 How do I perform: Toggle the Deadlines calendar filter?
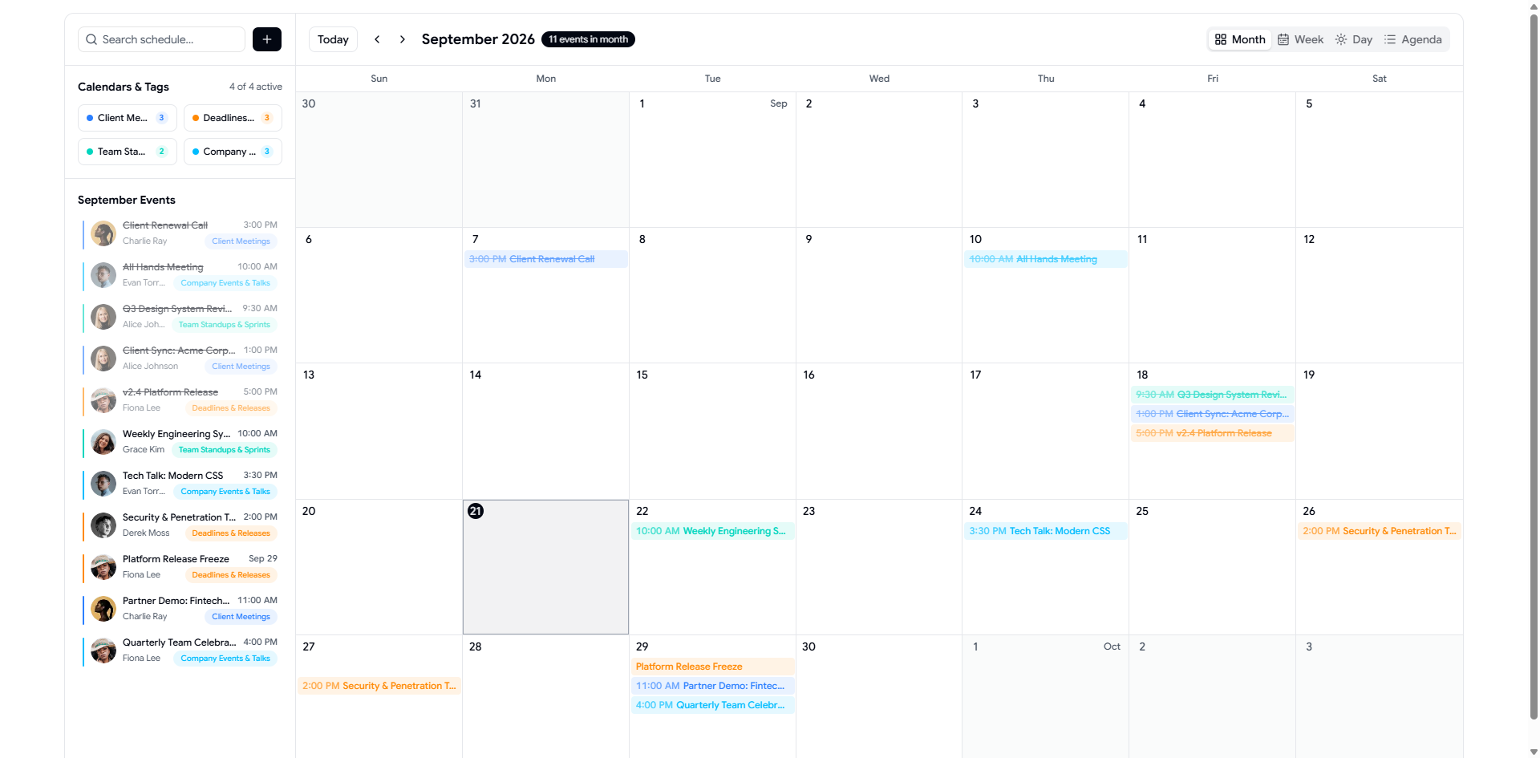point(233,118)
